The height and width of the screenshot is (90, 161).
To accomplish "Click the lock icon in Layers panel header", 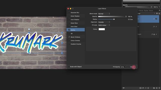I will [159, 13].
